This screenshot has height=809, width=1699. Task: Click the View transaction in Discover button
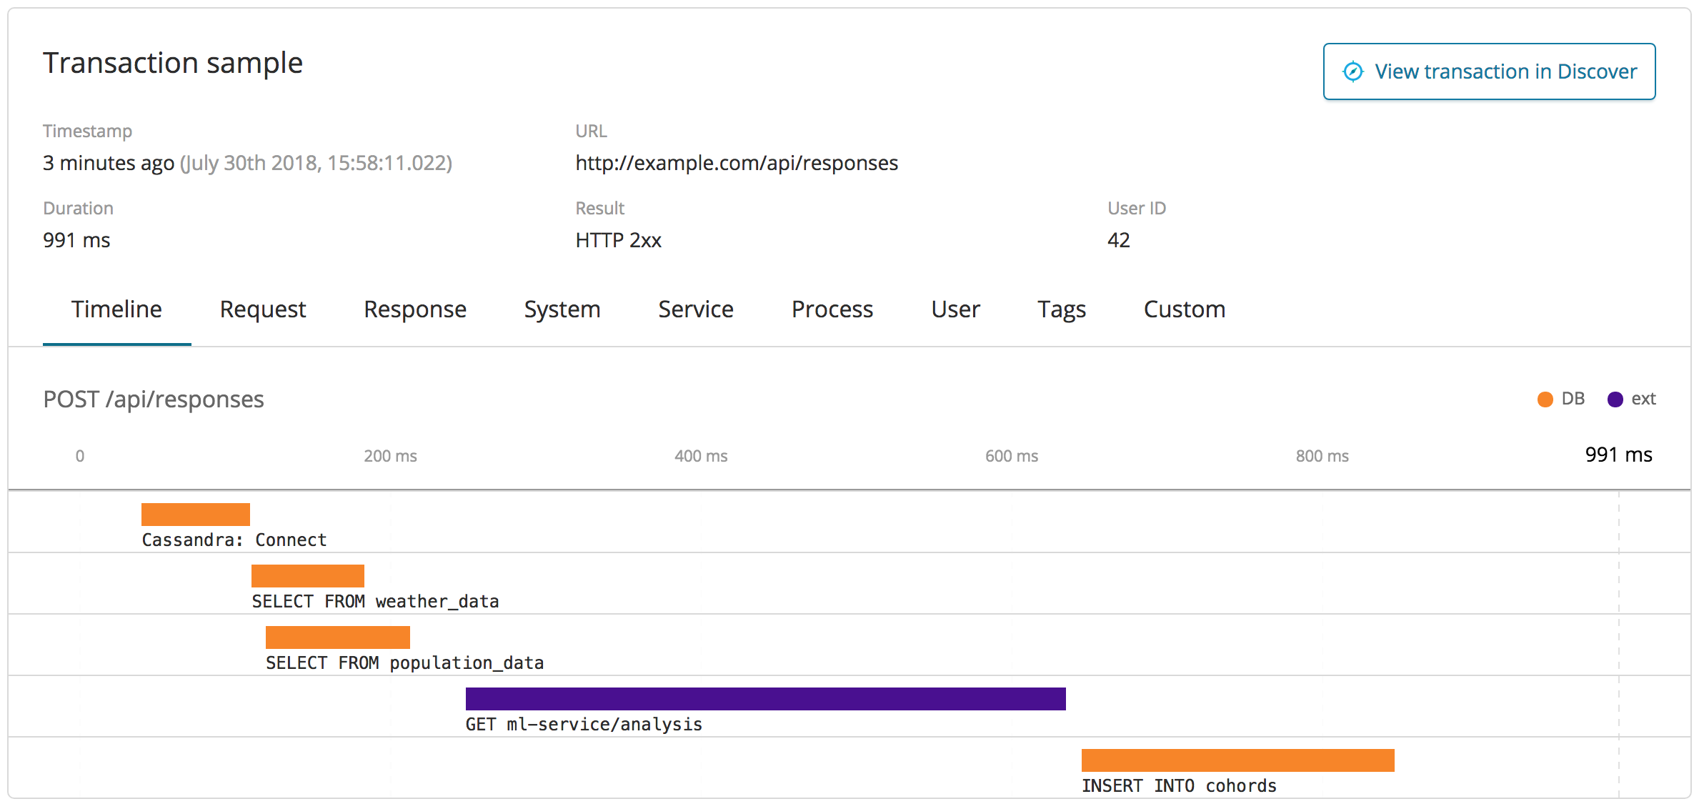click(x=1489, y=71)
